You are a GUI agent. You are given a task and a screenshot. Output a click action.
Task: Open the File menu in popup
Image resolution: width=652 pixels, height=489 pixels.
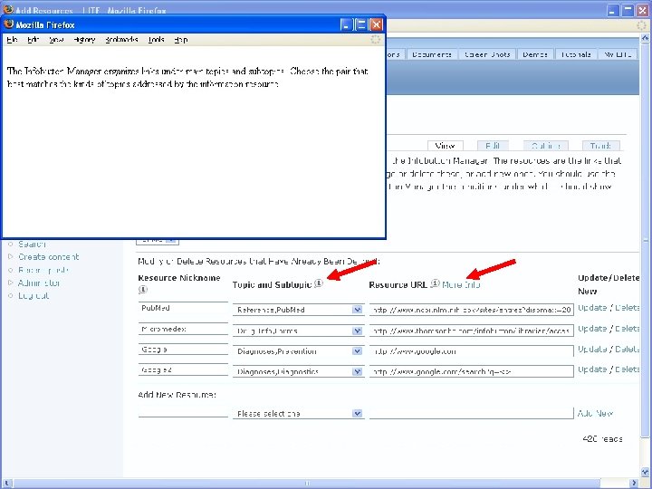12,40
